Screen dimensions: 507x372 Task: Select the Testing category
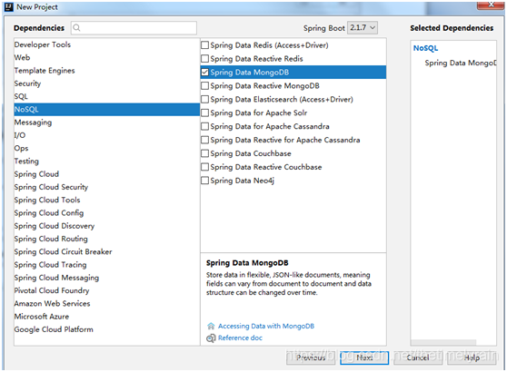[x=106, y=162]
